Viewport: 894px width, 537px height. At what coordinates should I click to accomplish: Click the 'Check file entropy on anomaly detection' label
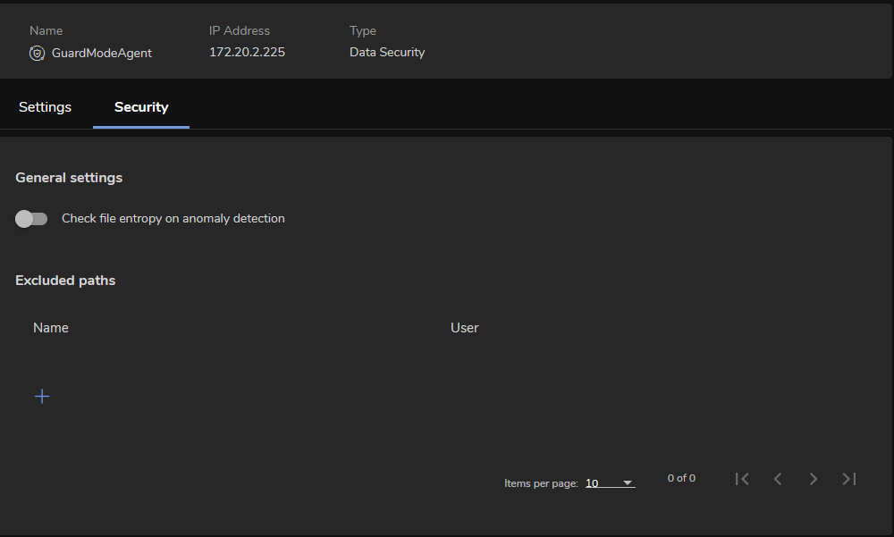point(173,219)
